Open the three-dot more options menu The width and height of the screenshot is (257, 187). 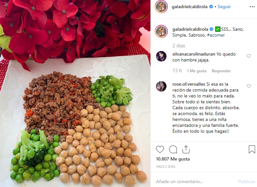coord(252,7)
